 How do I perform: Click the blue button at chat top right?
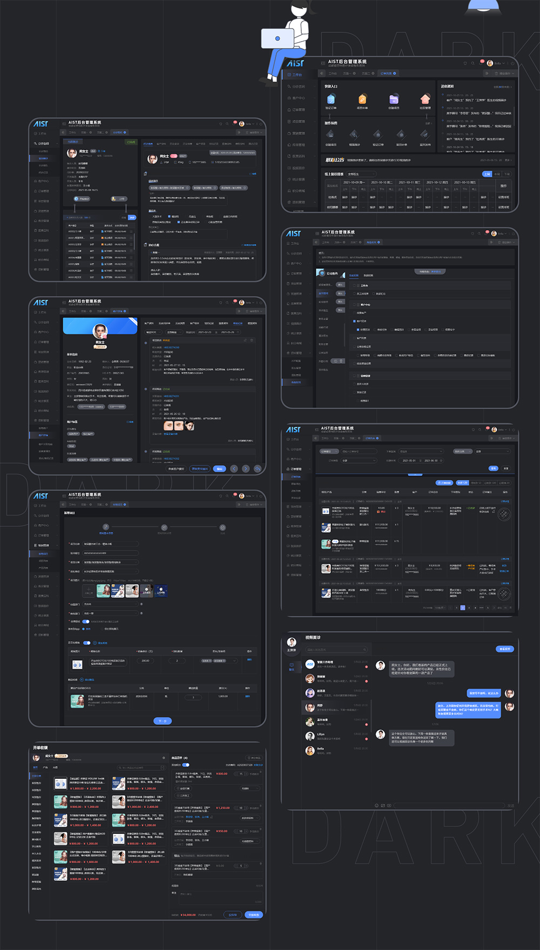(504, 649)
